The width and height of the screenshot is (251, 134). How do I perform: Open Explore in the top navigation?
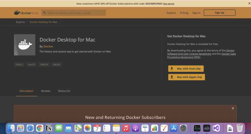pyautogui.click(x=171, y=13)
